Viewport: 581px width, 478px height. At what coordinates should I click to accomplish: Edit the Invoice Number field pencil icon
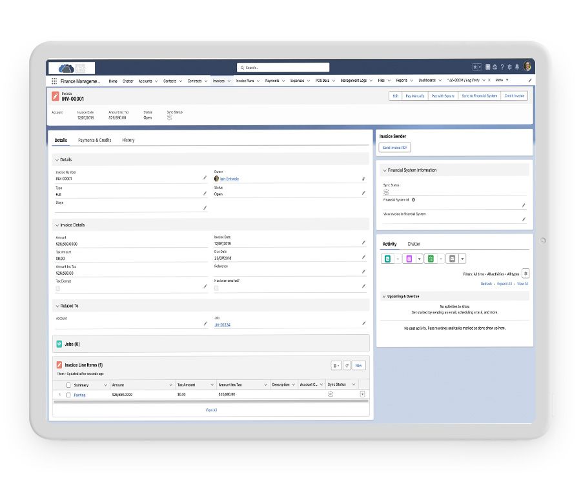(x=205, y=177)
